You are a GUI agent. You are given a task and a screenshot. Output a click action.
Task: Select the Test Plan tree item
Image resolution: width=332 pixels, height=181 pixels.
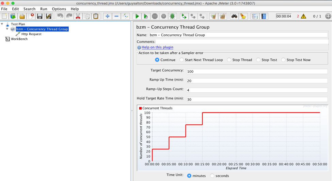[18, 24]
